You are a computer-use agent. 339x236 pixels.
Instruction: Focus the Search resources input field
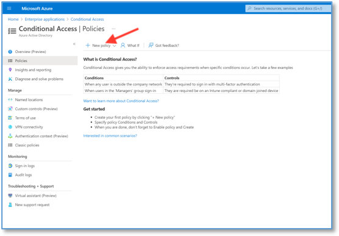(x=288, y=9)
